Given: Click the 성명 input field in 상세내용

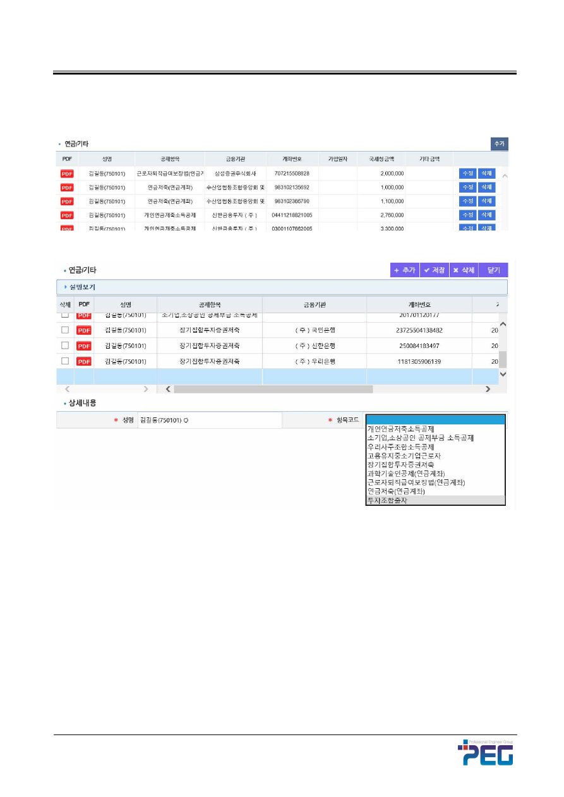Looking at the screenshot, I should pos(209,420).
